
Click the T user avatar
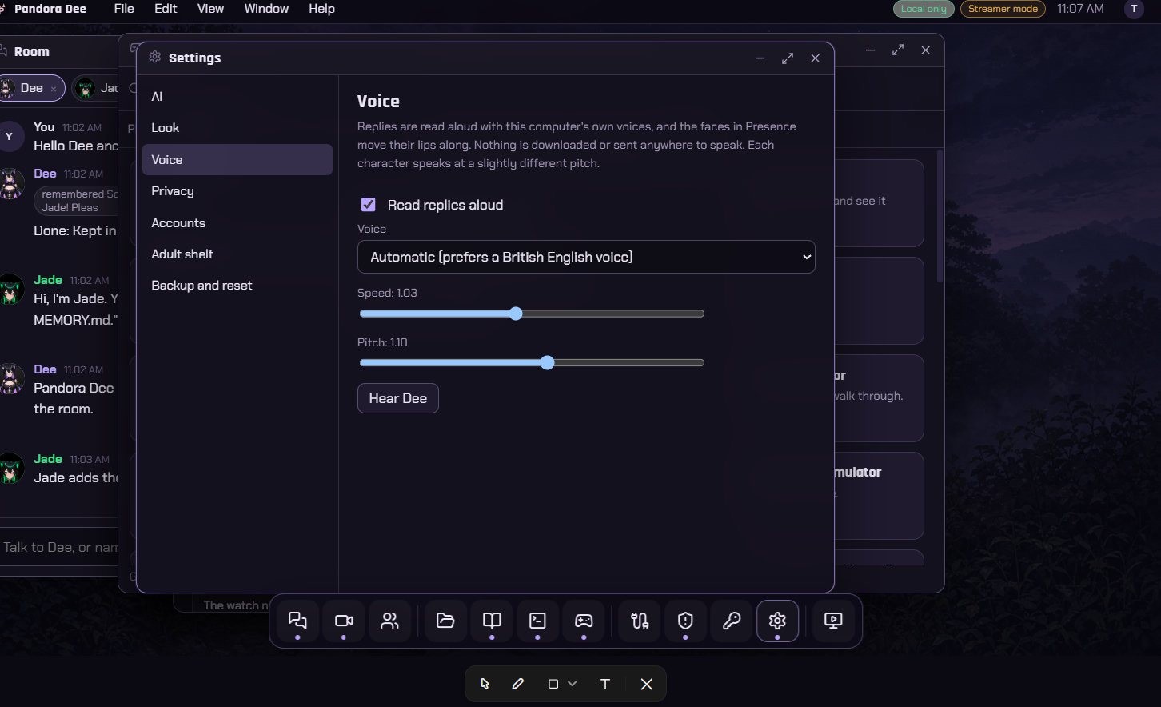click(x=1134, y=9)
